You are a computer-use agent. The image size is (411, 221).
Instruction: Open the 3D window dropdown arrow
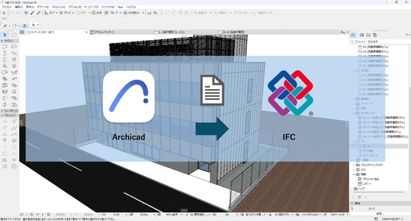[143, 13]
